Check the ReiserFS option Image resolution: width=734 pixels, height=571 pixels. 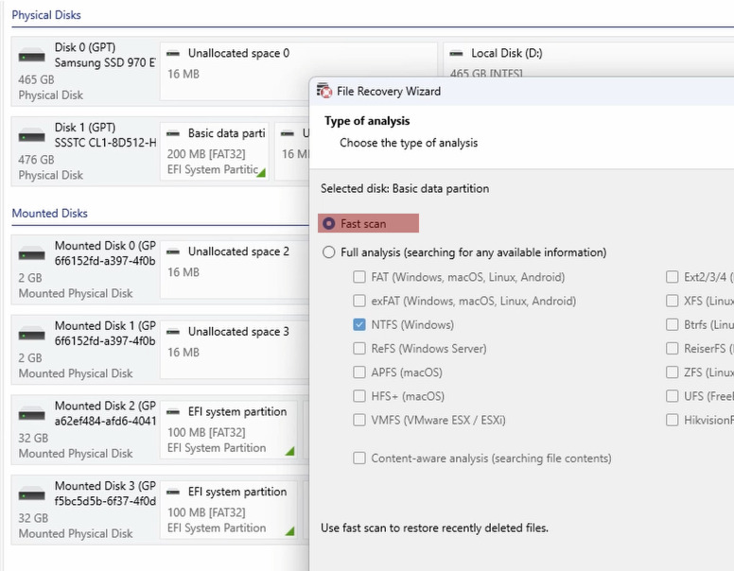672,349
